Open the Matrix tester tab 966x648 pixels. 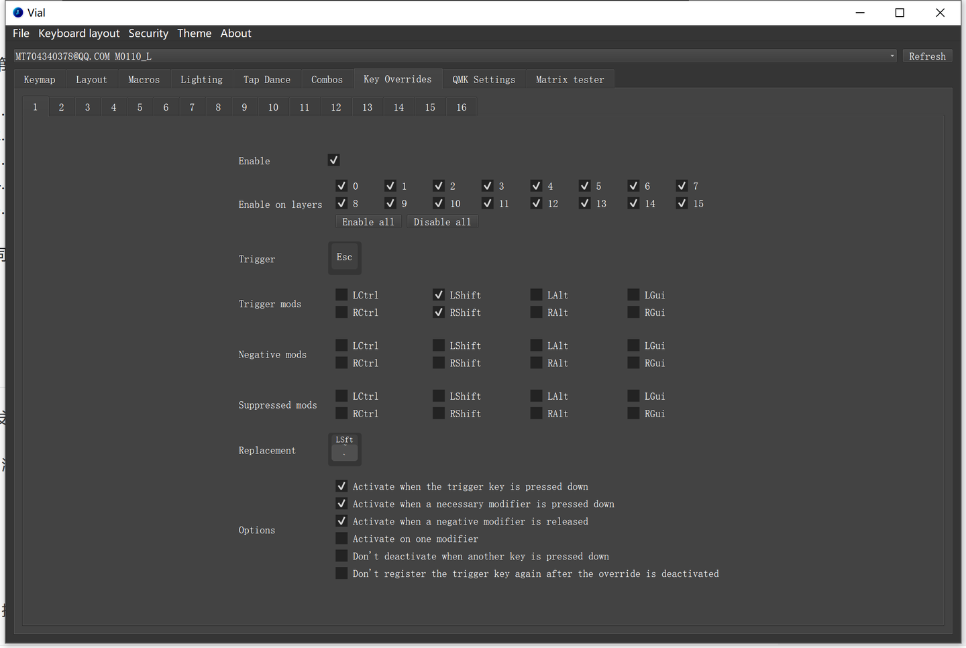coord(570,80)
